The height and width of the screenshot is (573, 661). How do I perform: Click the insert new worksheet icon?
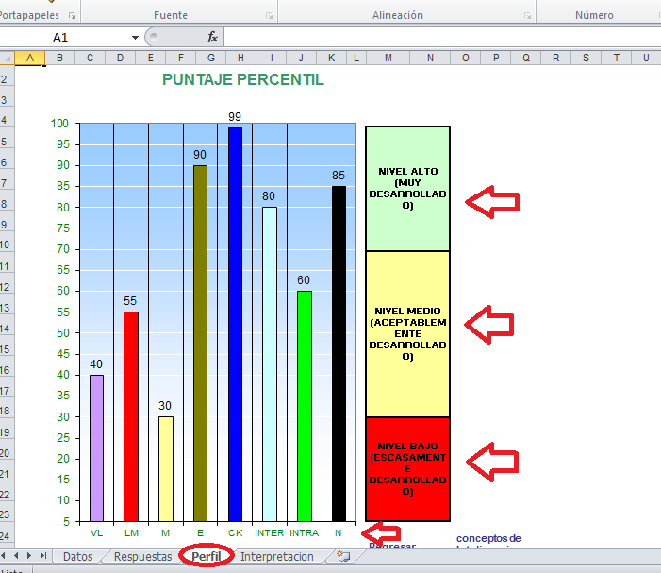click(343, 557)
